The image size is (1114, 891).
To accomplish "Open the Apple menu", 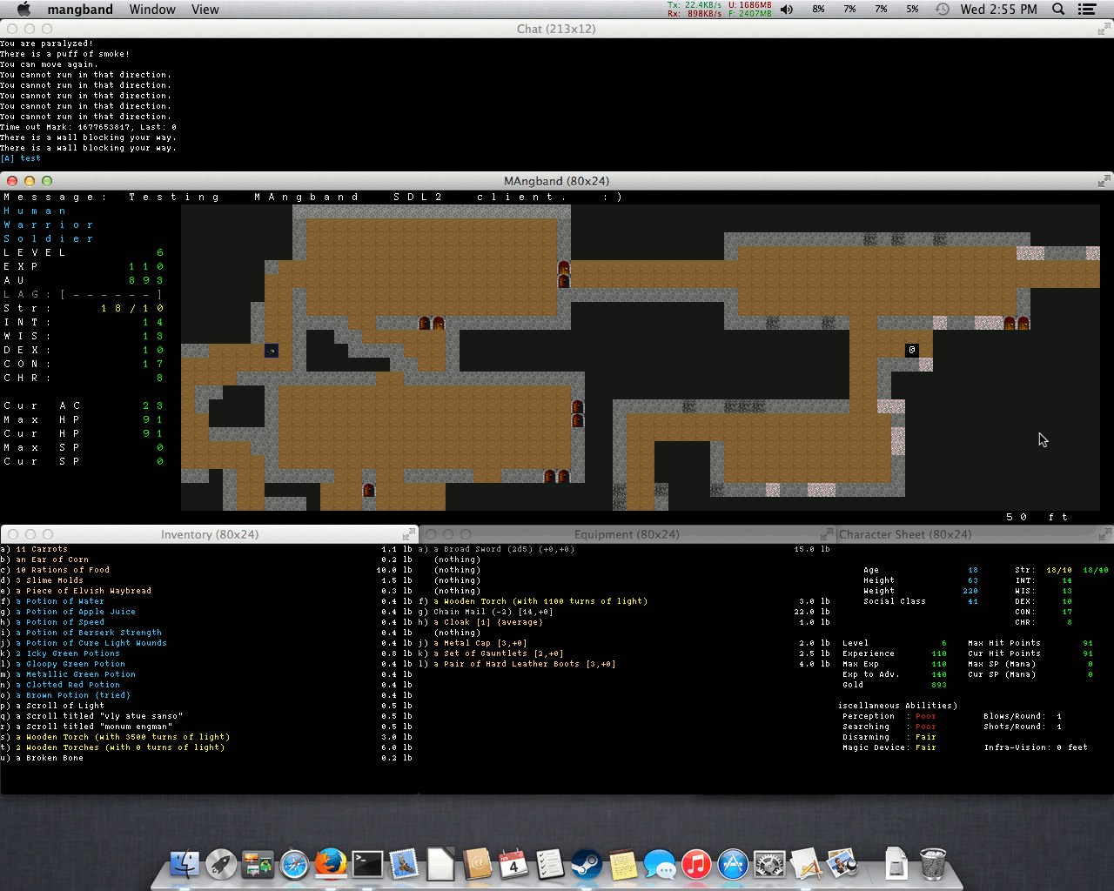I will tap(23, 9).
